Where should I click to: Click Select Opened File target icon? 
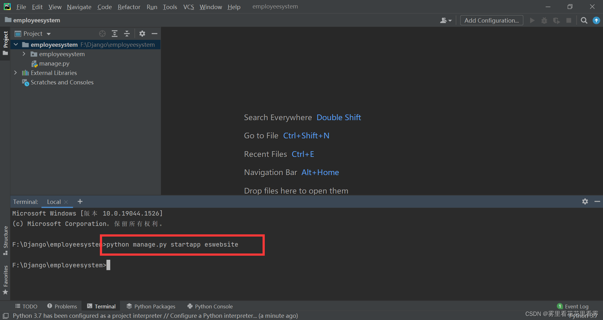[102, 34]
